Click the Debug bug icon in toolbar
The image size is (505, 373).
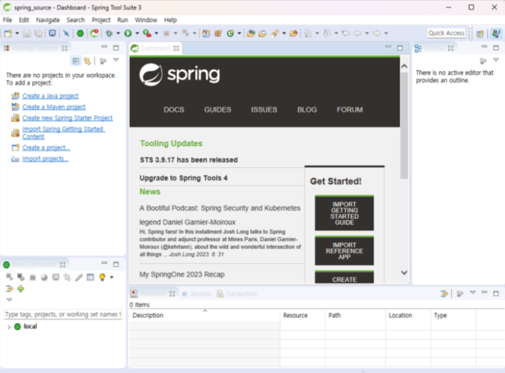[109, 33]
